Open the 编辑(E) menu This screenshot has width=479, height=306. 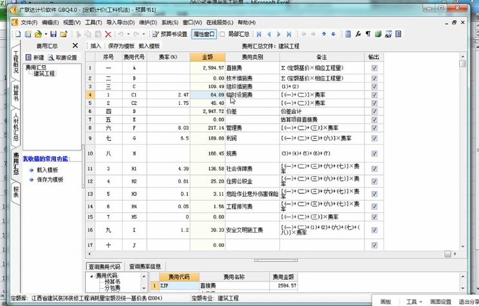pyautogui.click(x=50, y=22)
